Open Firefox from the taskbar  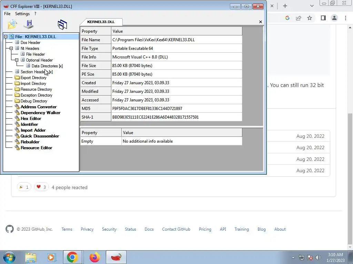click(94, 257)
